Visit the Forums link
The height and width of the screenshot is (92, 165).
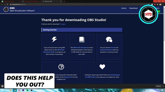pyautogui.click(x=113, y=48)
